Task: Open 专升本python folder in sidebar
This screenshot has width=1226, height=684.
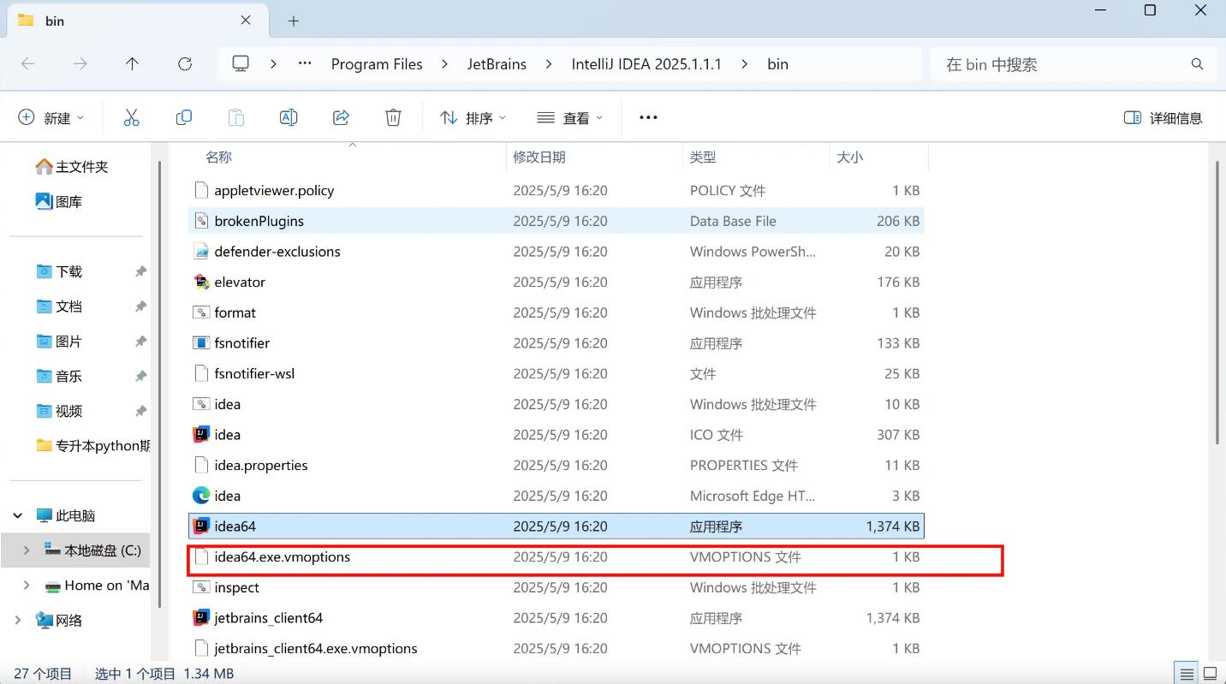Action: click(93, 446)
